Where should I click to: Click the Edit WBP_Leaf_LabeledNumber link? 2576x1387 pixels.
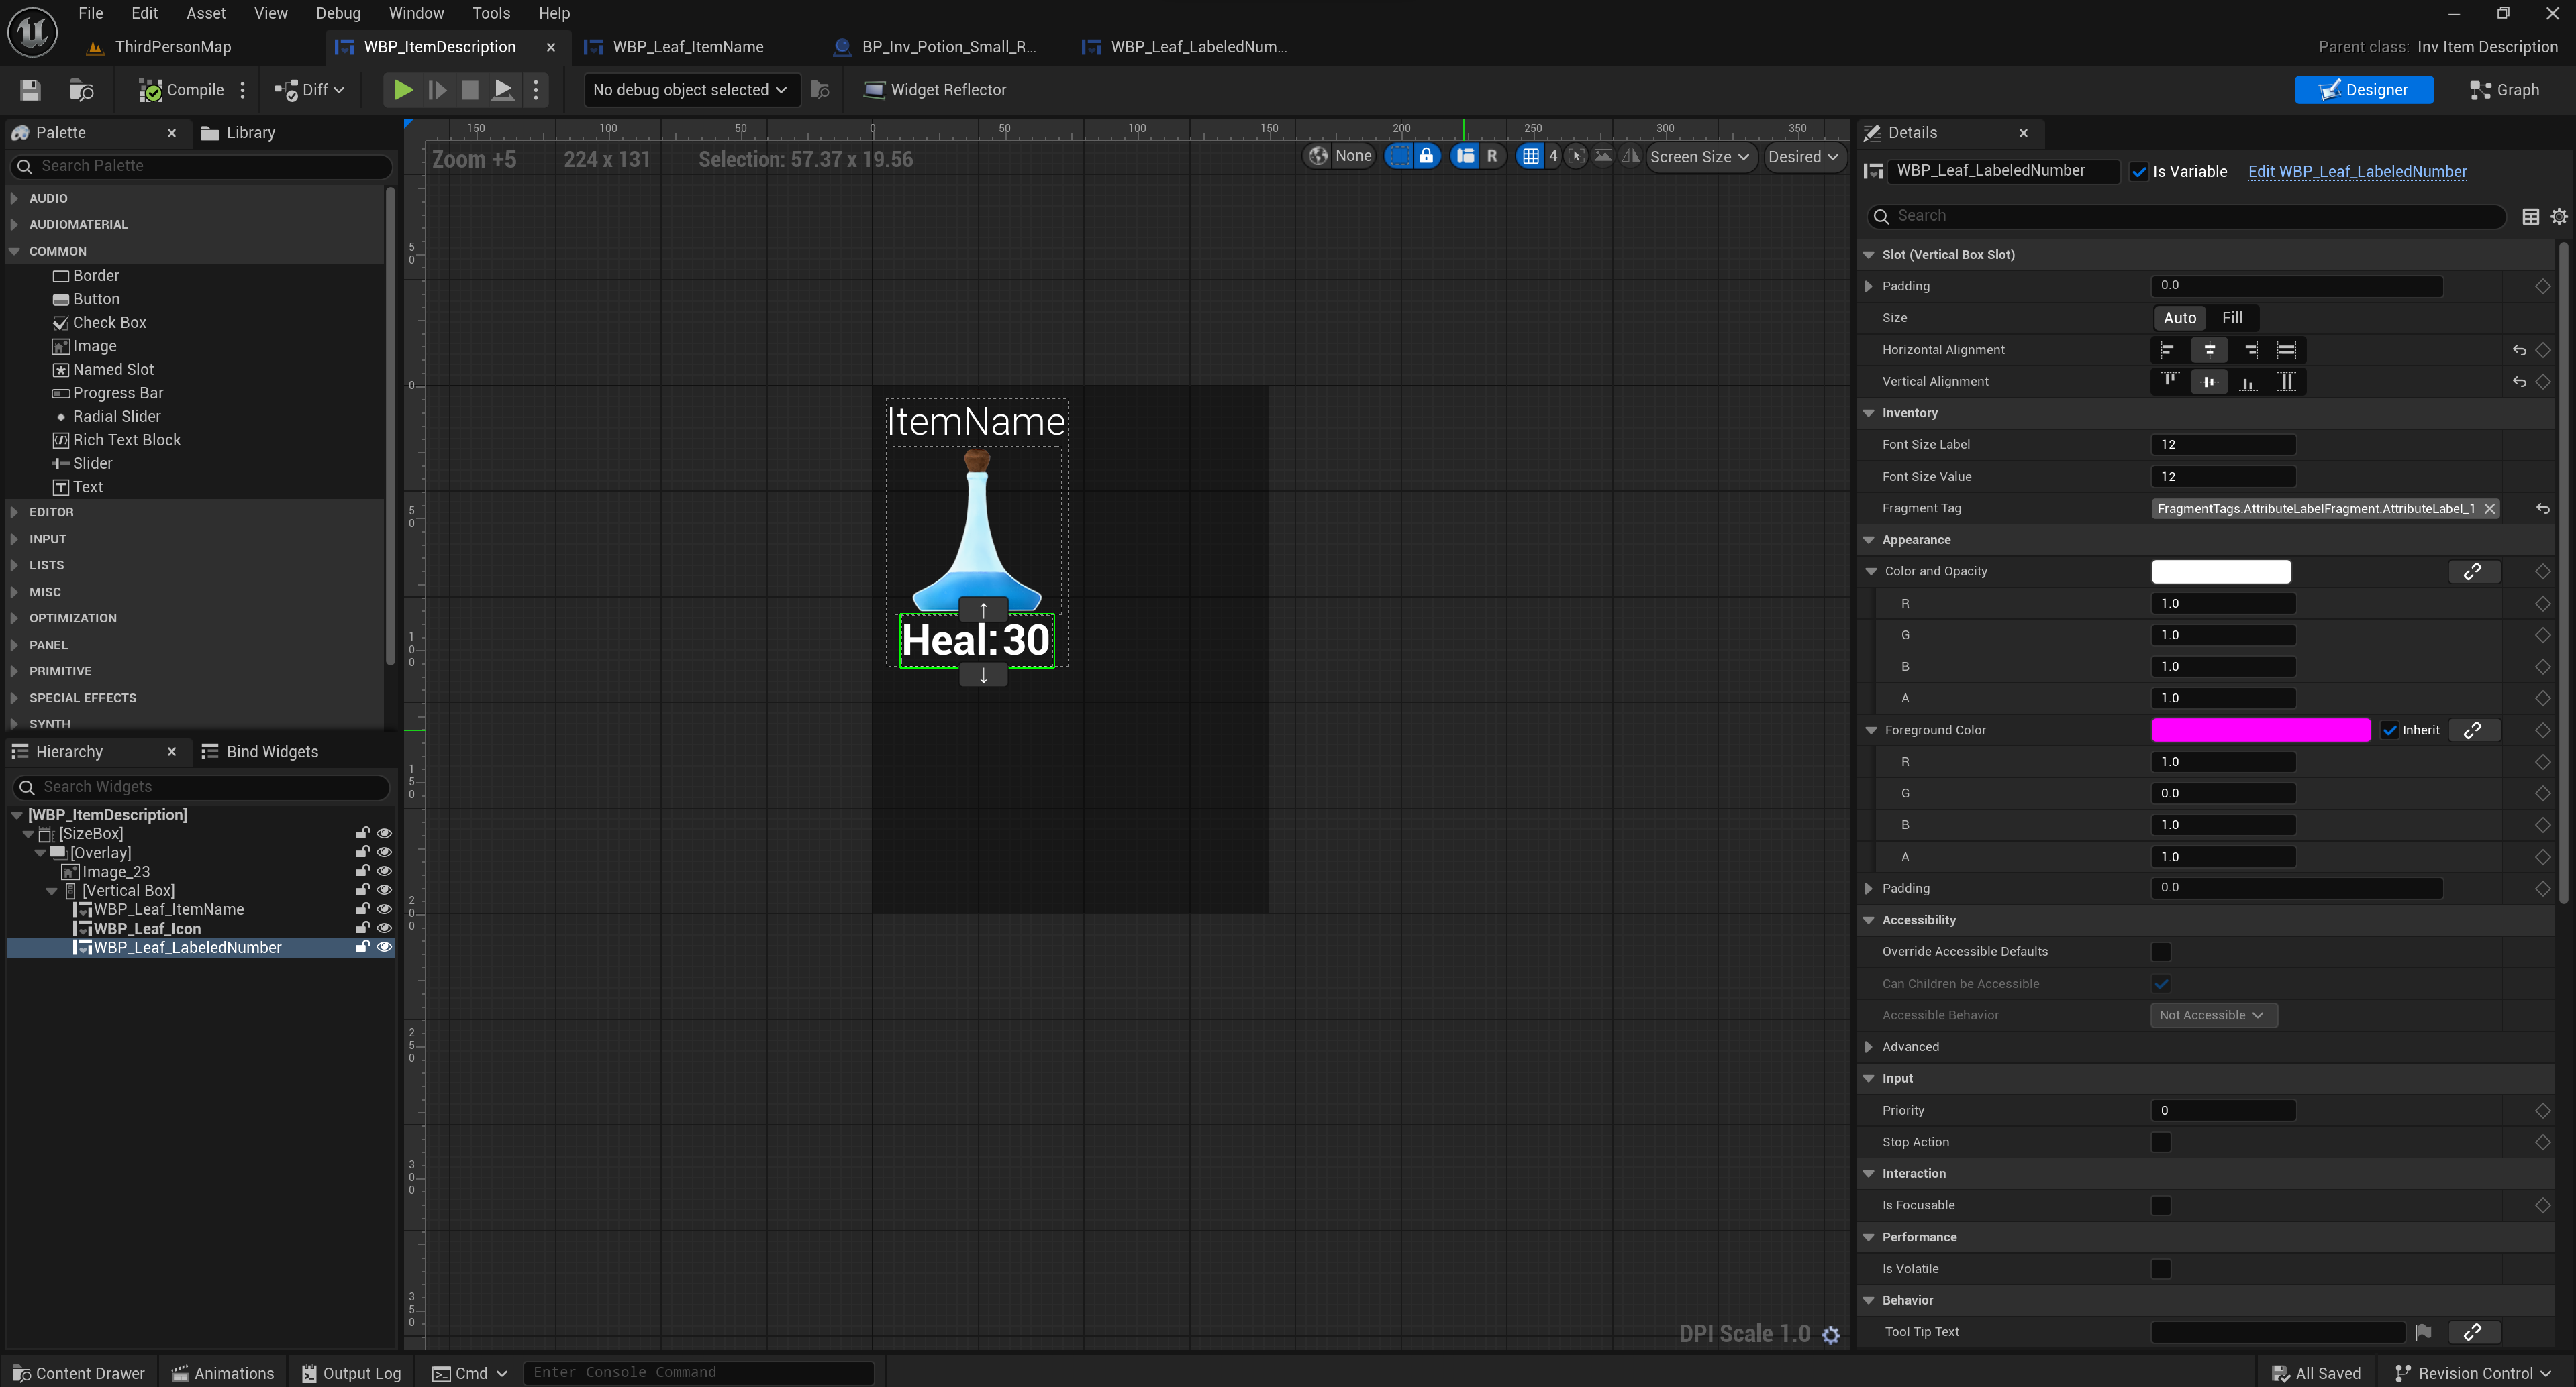coord(2357,172)
